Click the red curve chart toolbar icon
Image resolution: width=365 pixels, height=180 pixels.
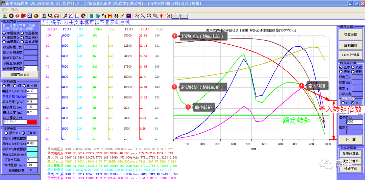pos(71,16)
